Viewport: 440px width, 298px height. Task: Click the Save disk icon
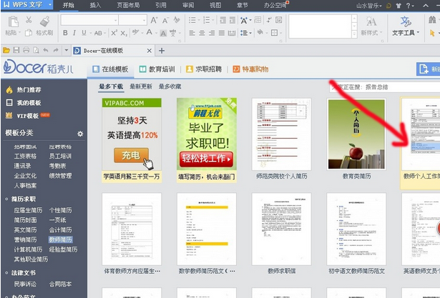click(16, 51)
